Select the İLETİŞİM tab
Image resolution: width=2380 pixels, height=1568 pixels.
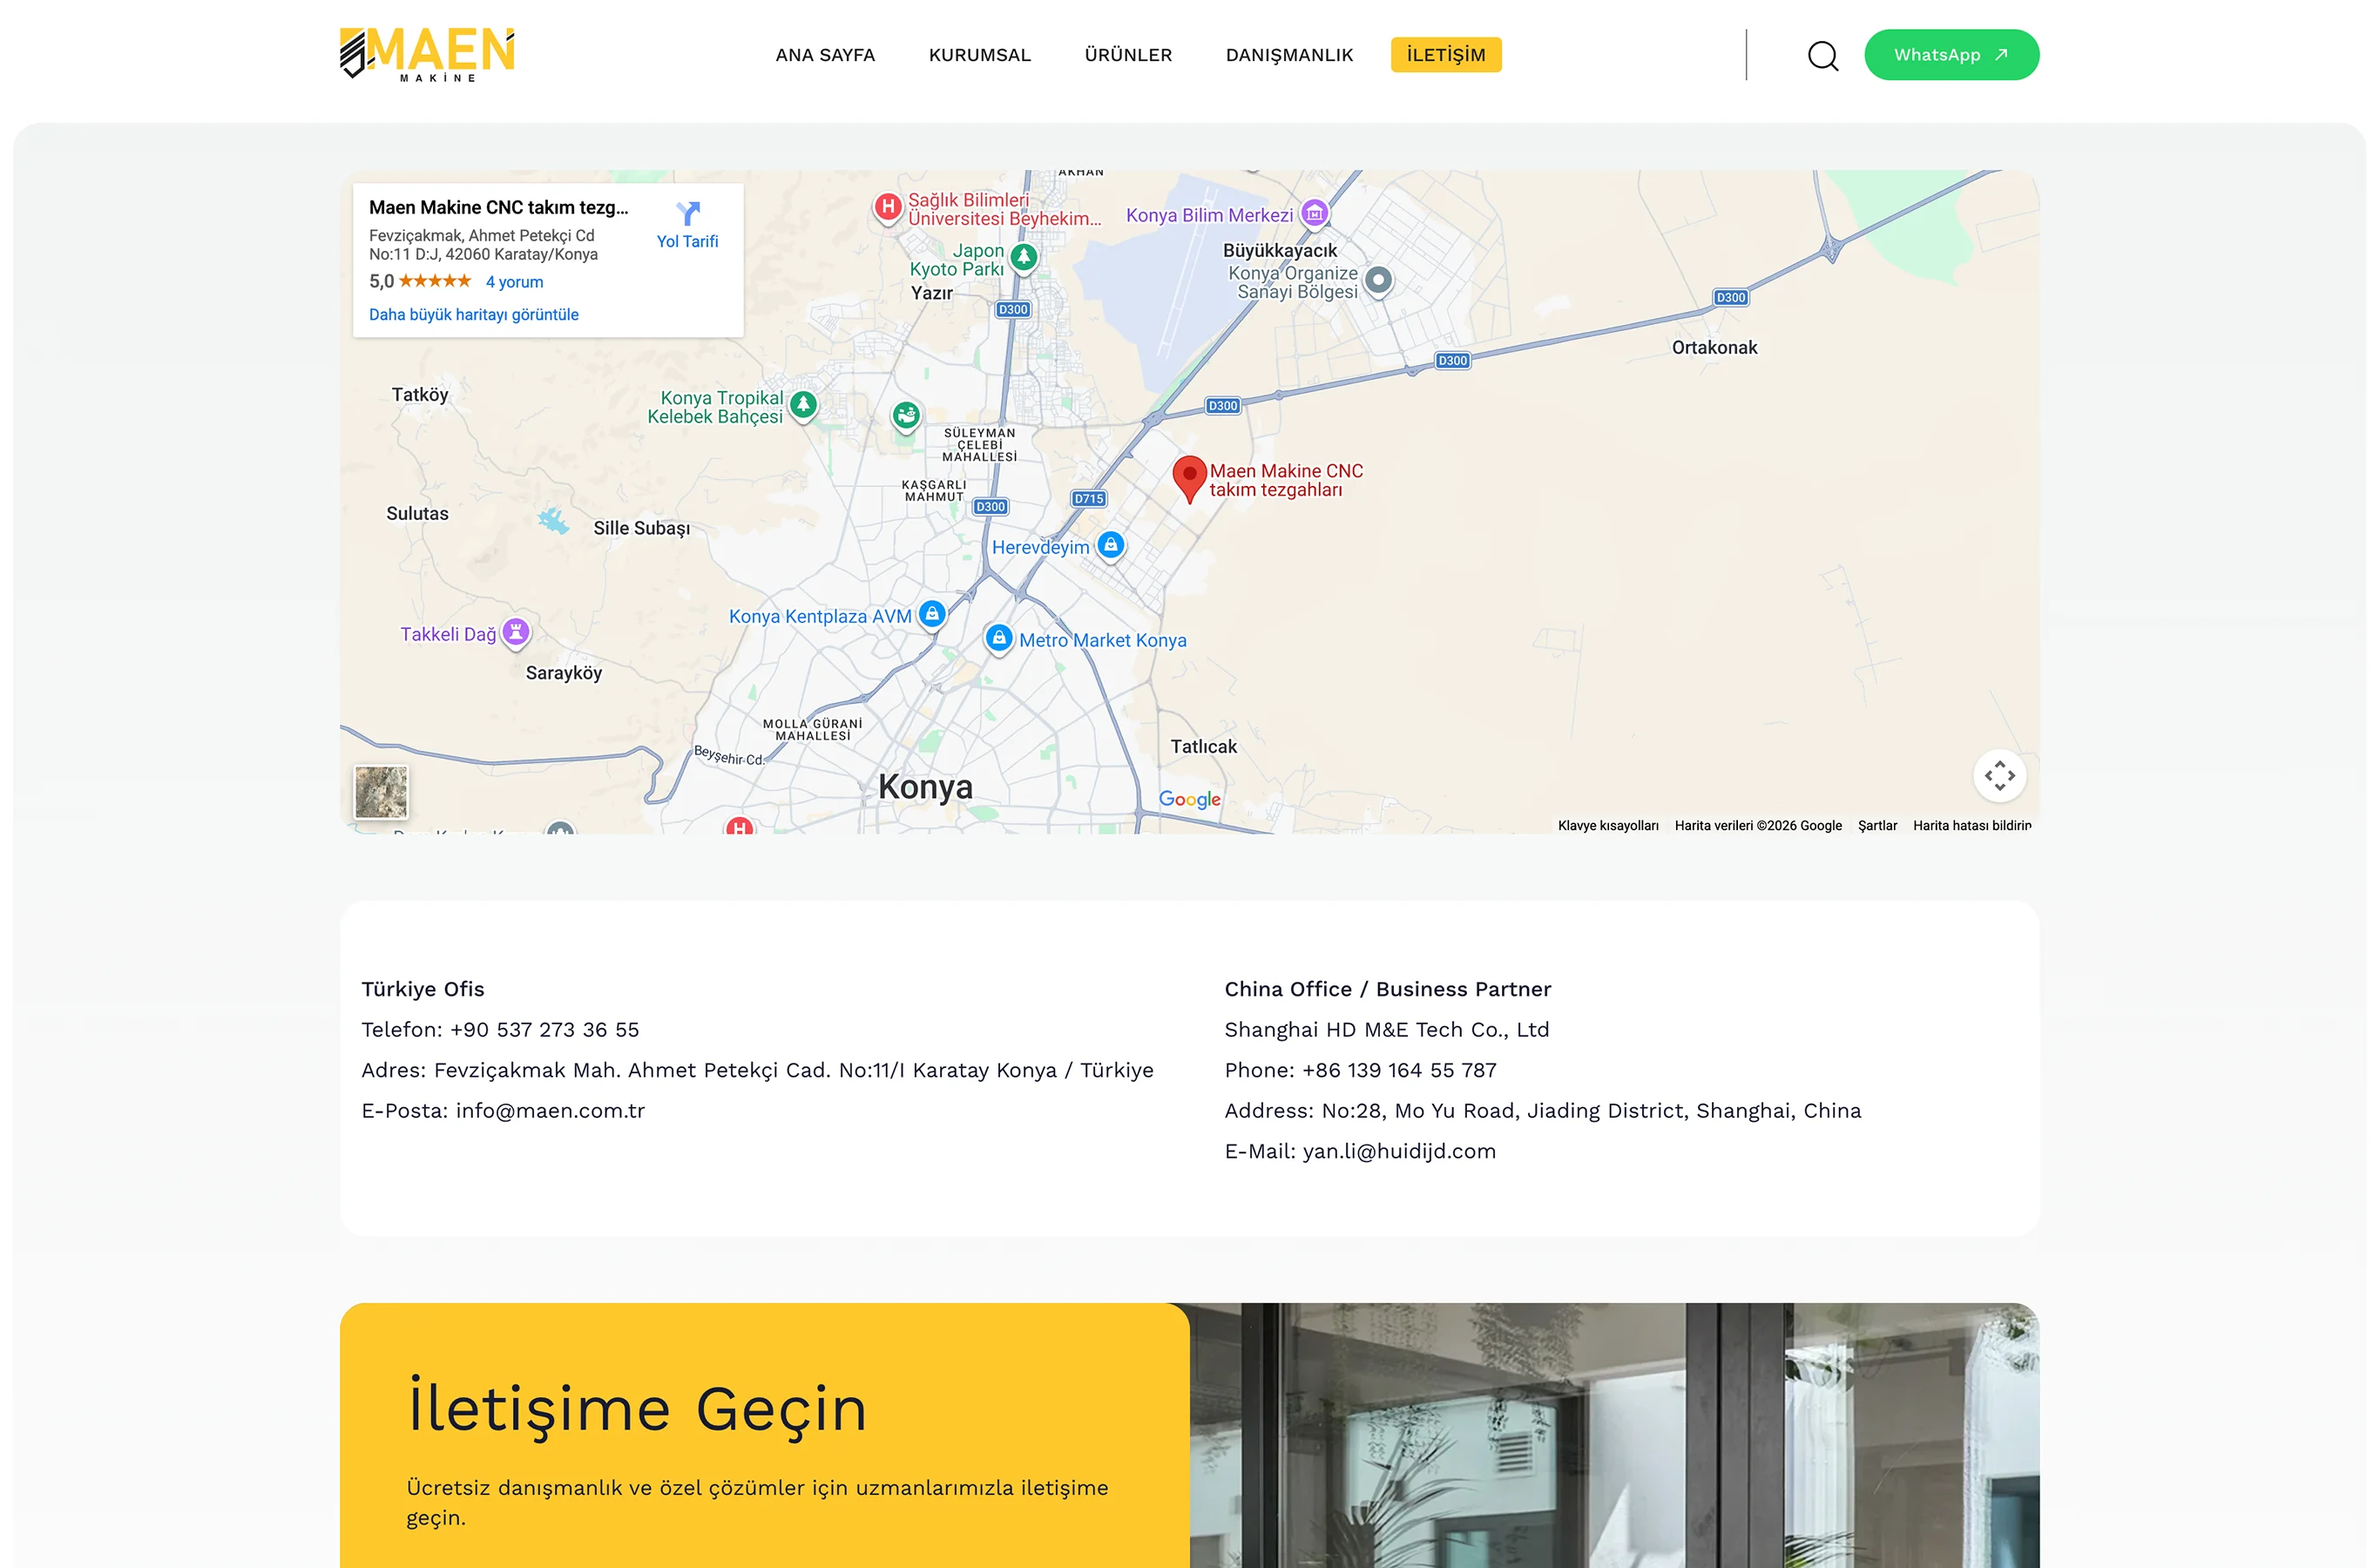pos(1445,55)
